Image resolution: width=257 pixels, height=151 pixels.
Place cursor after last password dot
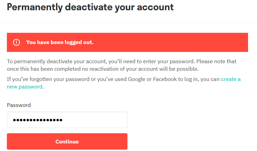tap(63, 120)
